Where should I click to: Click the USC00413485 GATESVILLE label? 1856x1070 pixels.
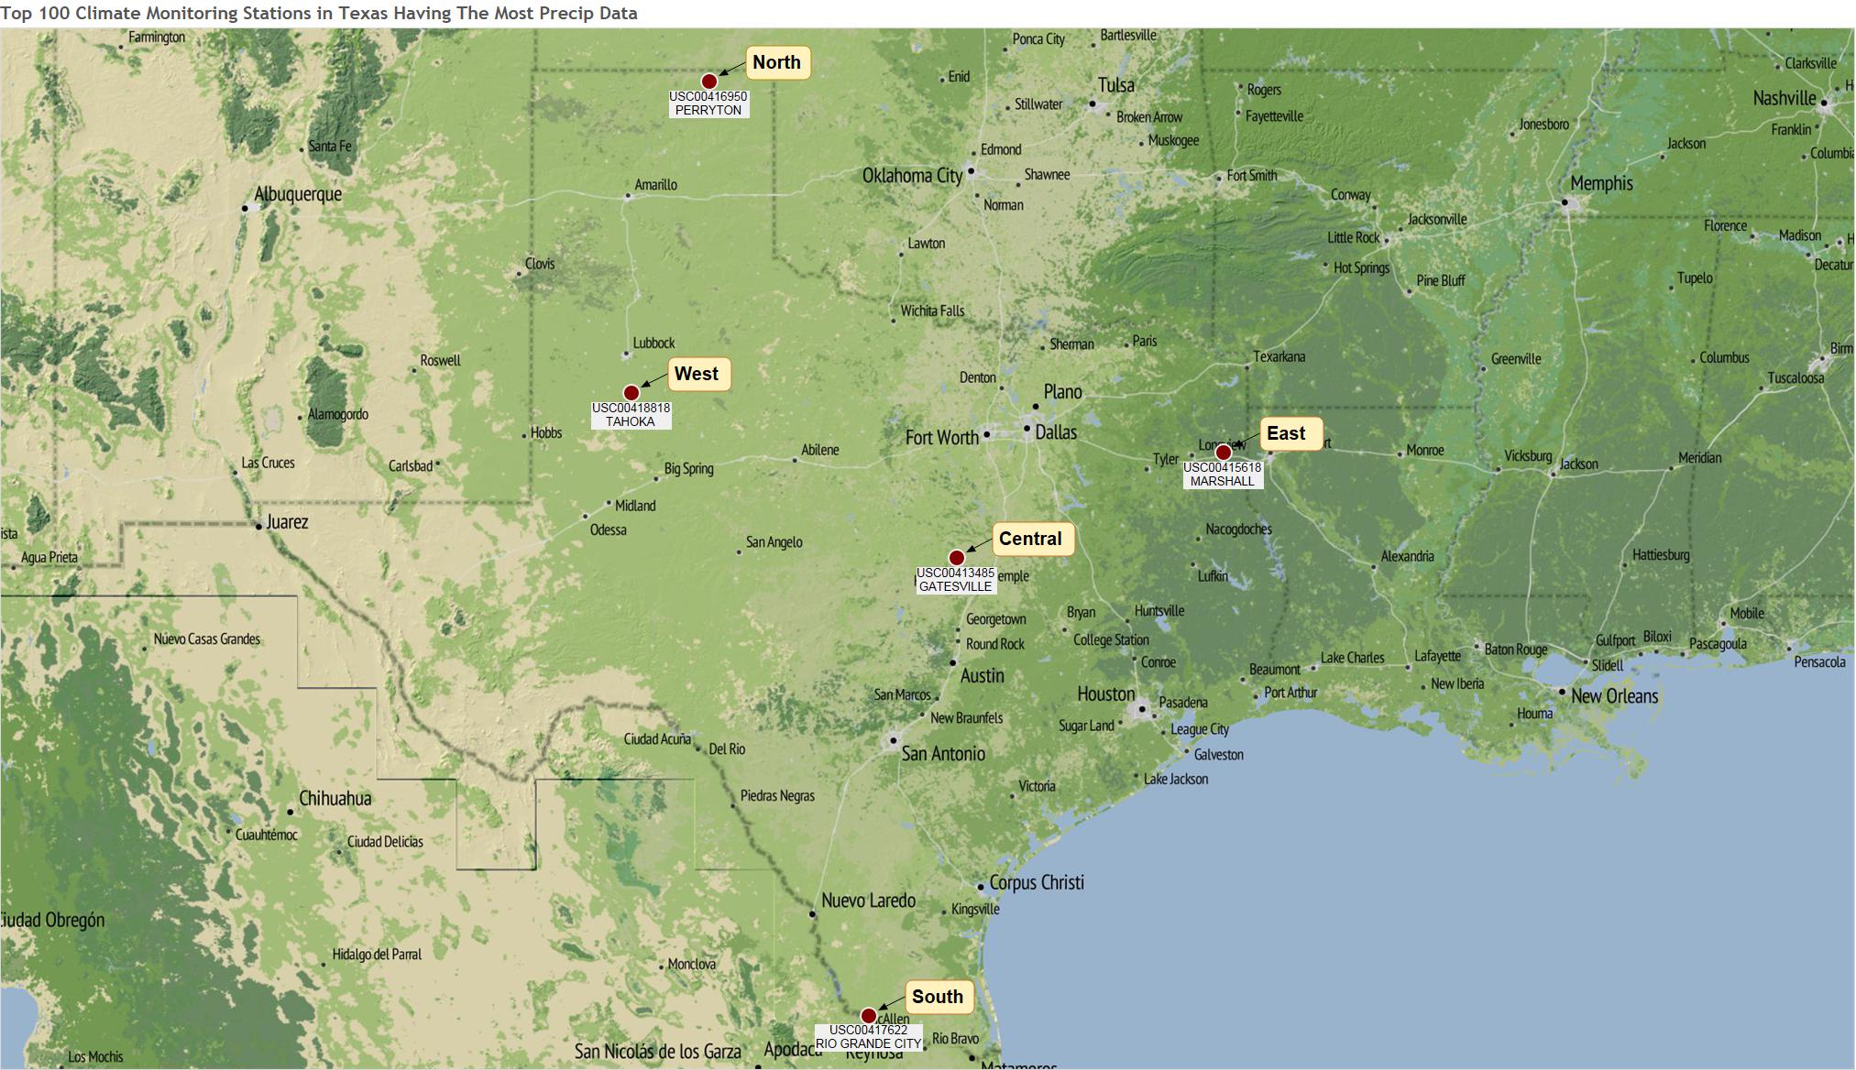[955, 580]
